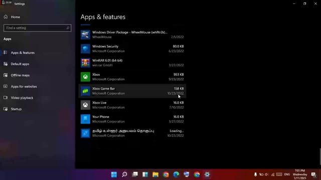Viewport: 321px width, 180px height.
Task: Open Default apps section
Action: point(20,64)
